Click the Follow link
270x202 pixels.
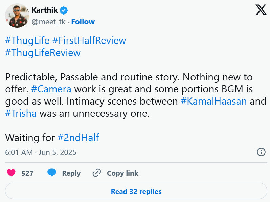[x=83, y=22]
